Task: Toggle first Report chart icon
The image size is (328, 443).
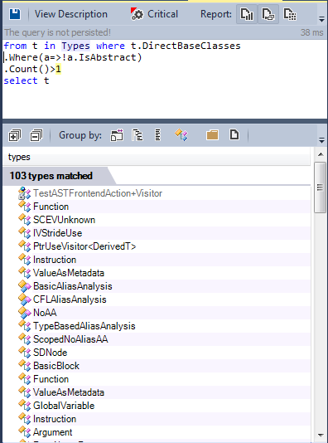Action: (247, 14)
